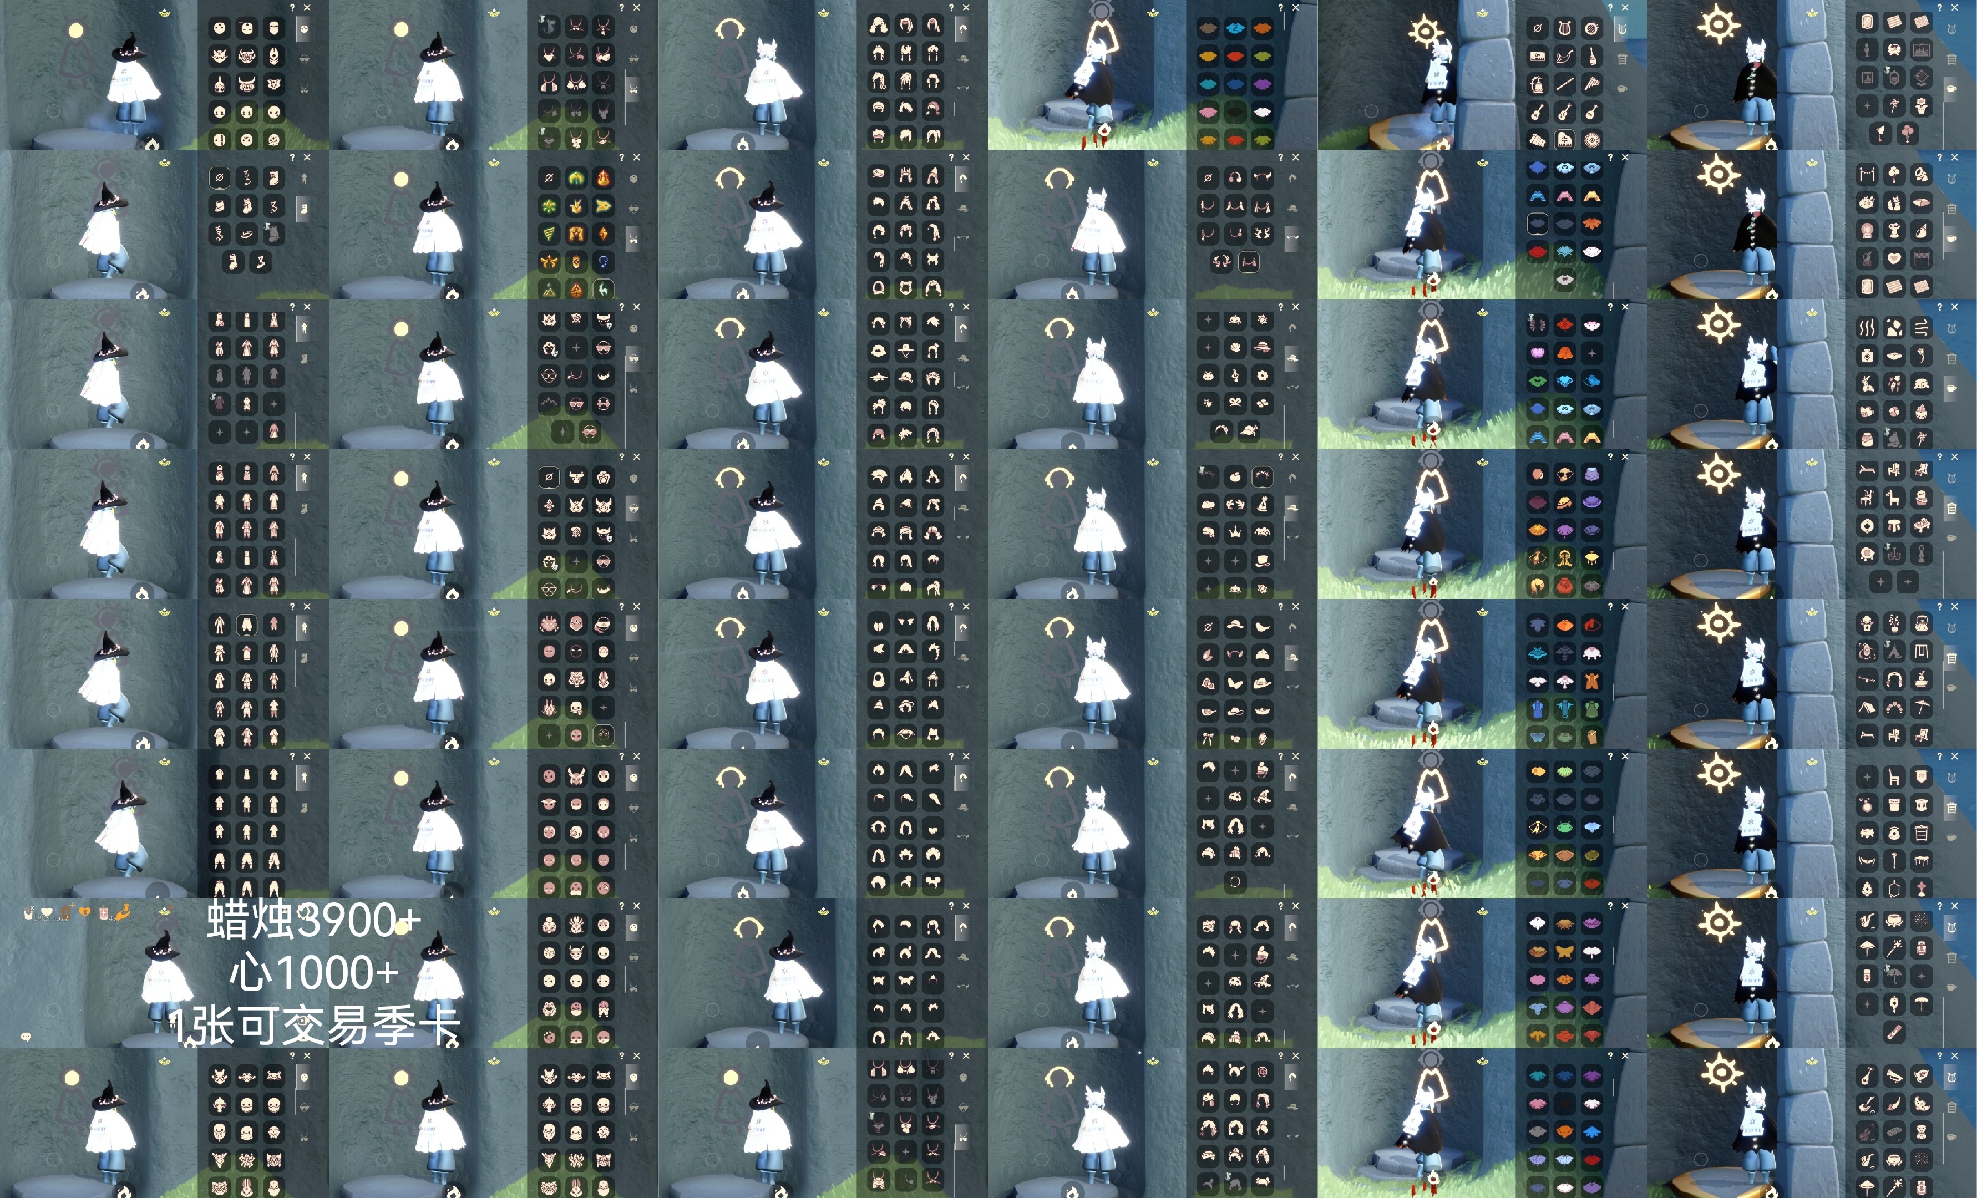Open the highlighted boot tab beside shoes
This screenshot has height=1198, width=1977.
pos(304,209)
